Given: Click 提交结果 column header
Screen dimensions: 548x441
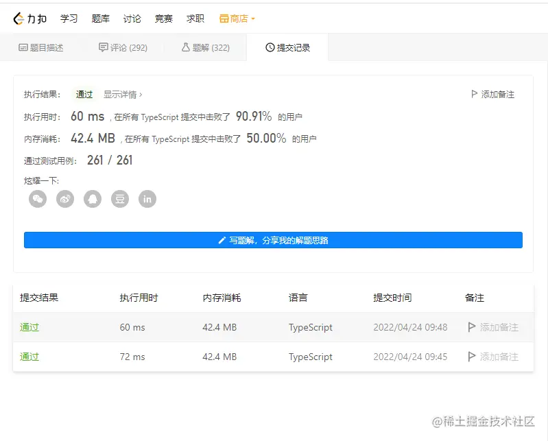Looking at the screenshot, I should click(x=39, y=298).
